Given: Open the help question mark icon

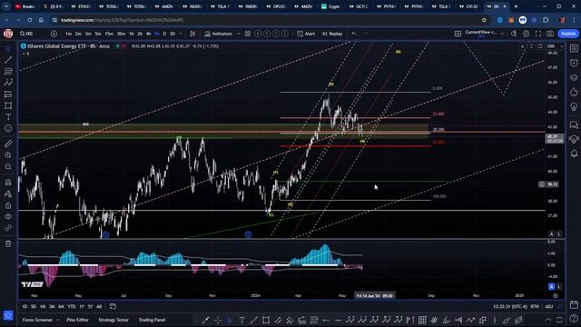Looking at the screenshot, I should click(x=574, y=318).
